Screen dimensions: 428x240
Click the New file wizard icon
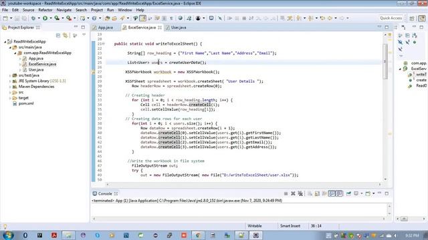(5, 18)
